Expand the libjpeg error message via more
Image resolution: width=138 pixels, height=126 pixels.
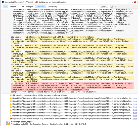[135, 119]
